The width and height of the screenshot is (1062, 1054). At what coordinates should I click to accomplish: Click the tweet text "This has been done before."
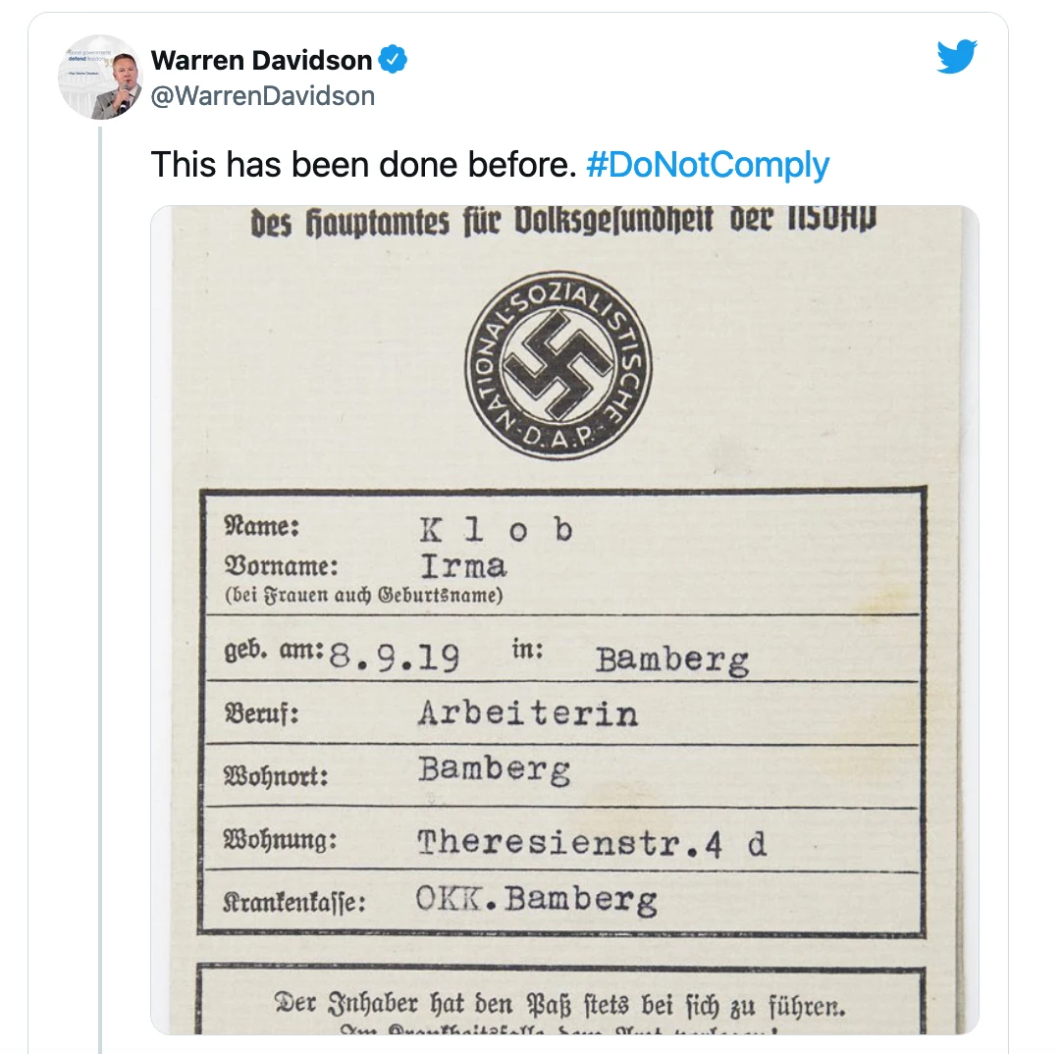pyautogui.click(x=362, y=164)
